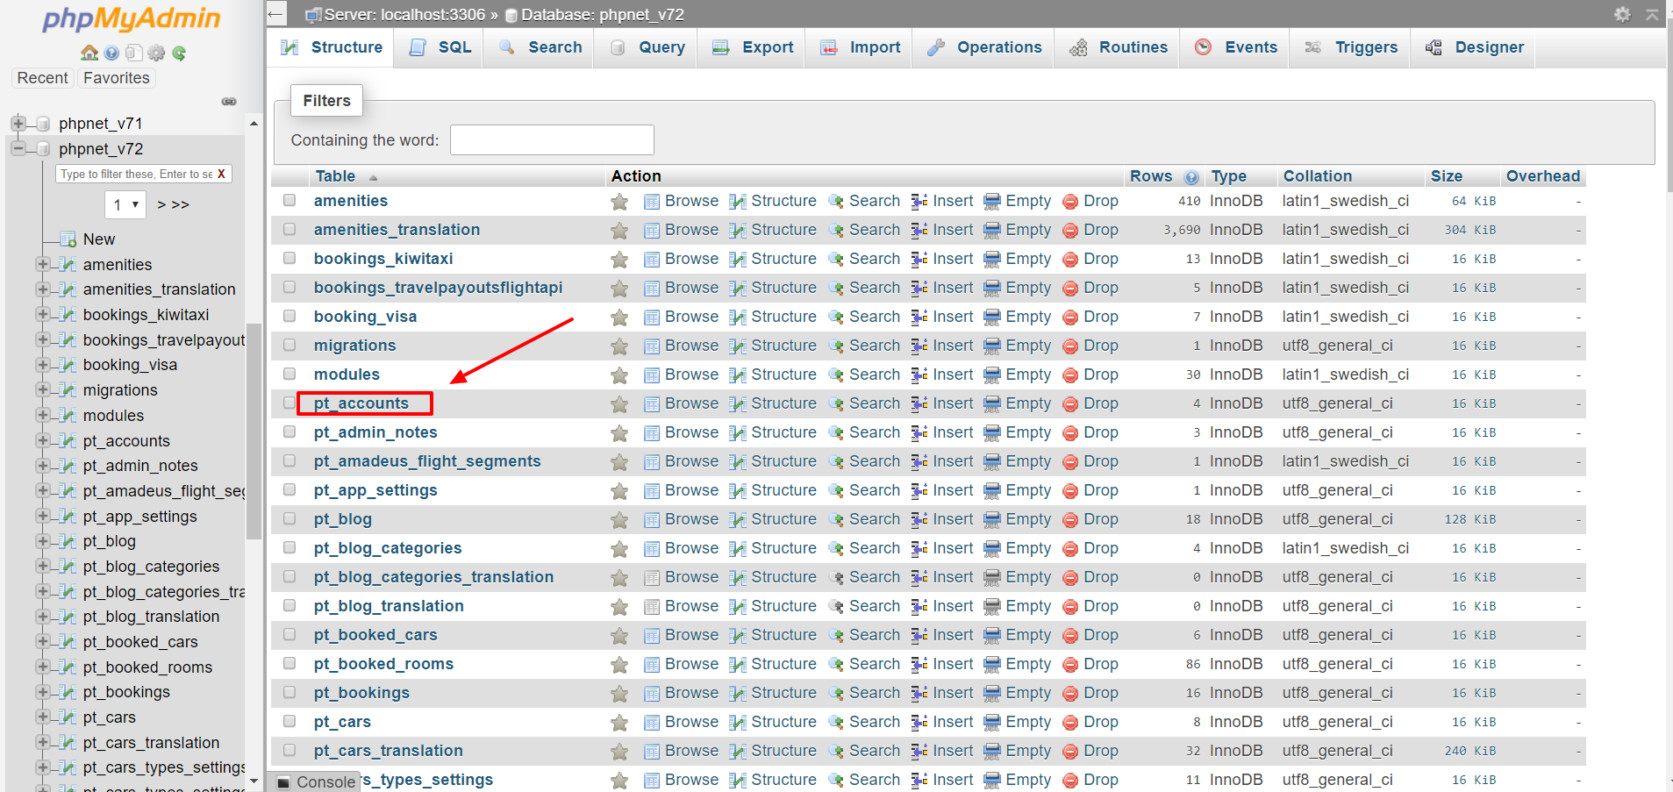Click Empty icon for amenities_translation row

pyautogui.click(x=992, y=231)
